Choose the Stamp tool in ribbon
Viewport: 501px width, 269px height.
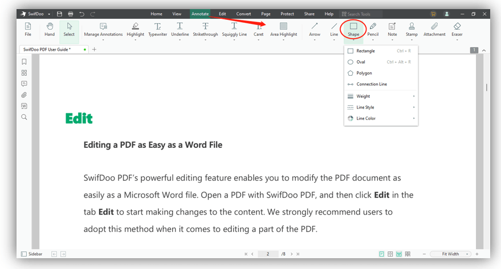pos(412,30)
